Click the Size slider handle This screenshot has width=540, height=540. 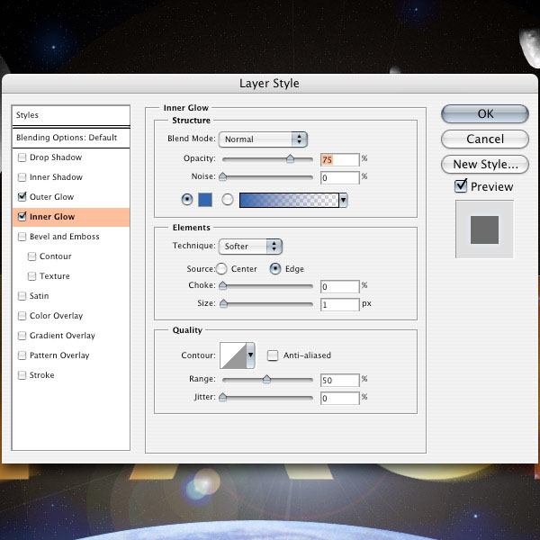pyautogui.click(x=223, y=304)
